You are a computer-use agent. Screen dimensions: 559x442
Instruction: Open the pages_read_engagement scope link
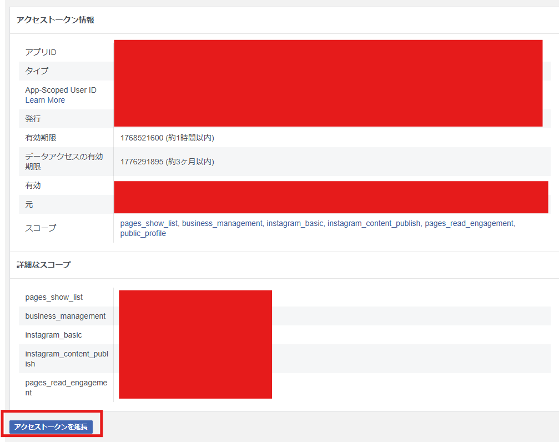(x=469, y=223)
